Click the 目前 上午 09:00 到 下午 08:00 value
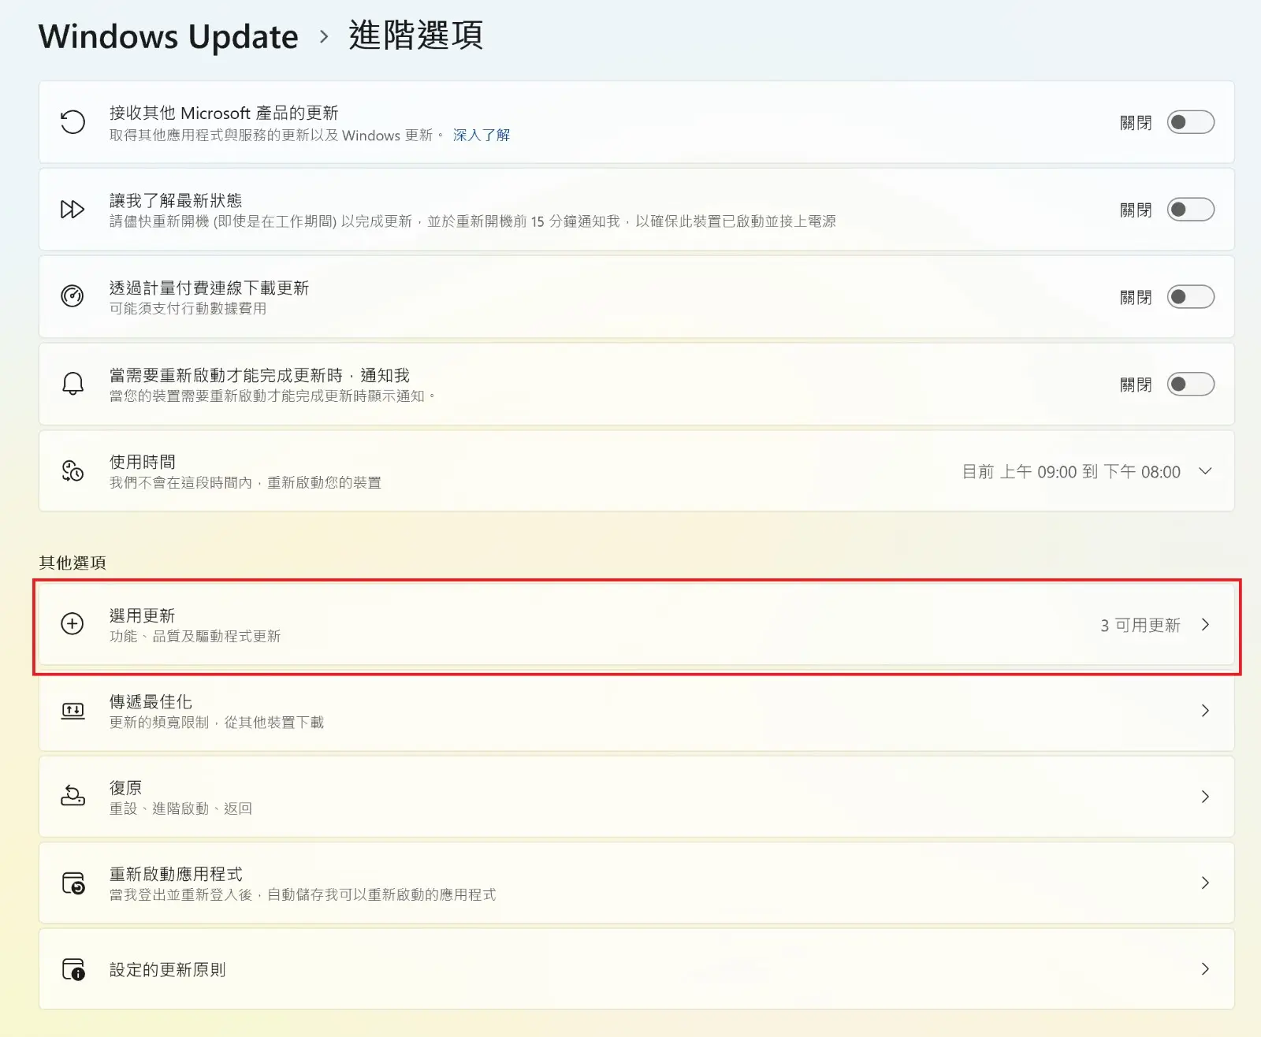Image resolution: width=1261 pixels, height=1037 pixels. [x=1071, y=471]
